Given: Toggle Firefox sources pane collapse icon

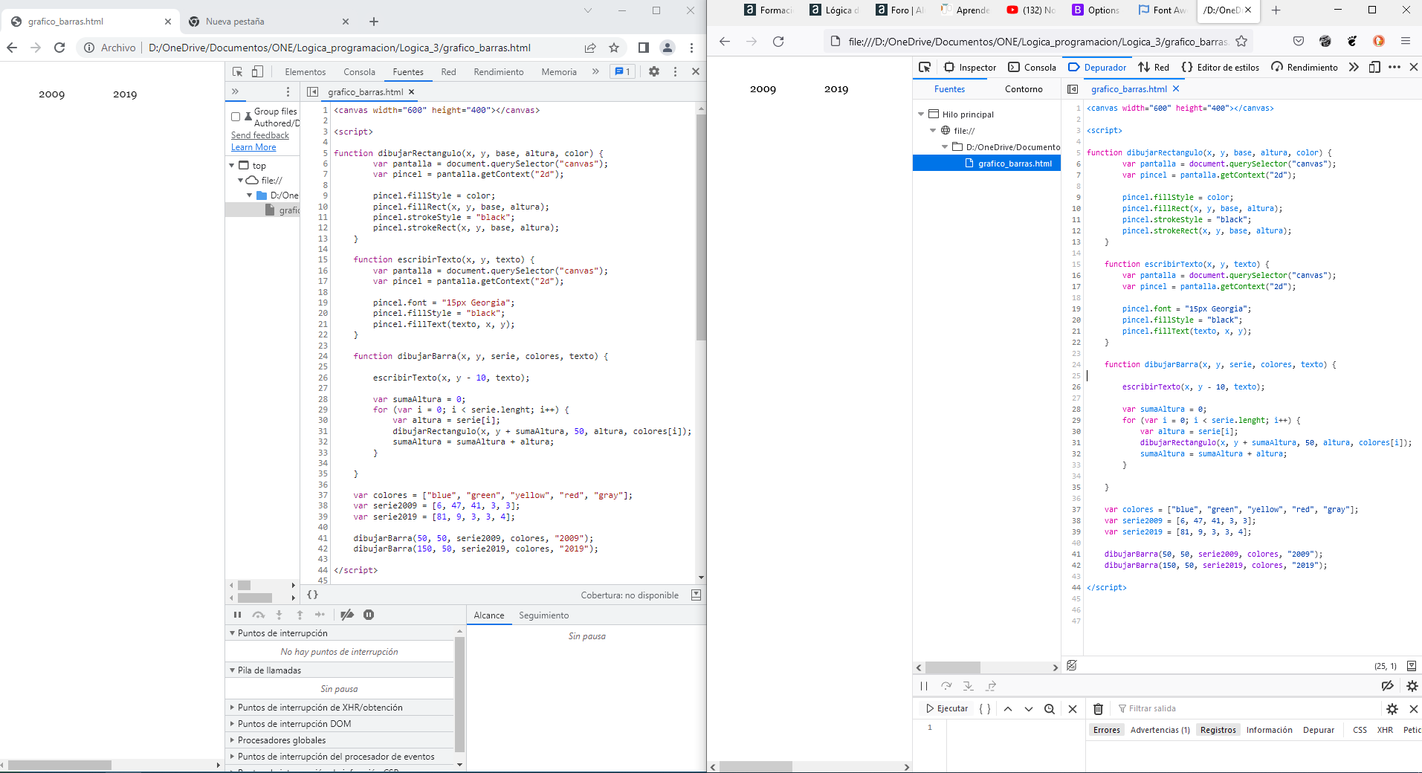Looking at the screenshot, I should point(1073,89).
